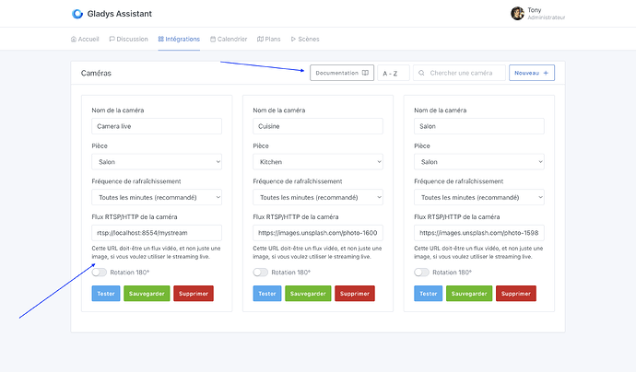The height and width of the screenshot is (372, 636).
Task: Click the plus icon on Nouveau button
Action: pyautogui.click(x=546, y=73)
